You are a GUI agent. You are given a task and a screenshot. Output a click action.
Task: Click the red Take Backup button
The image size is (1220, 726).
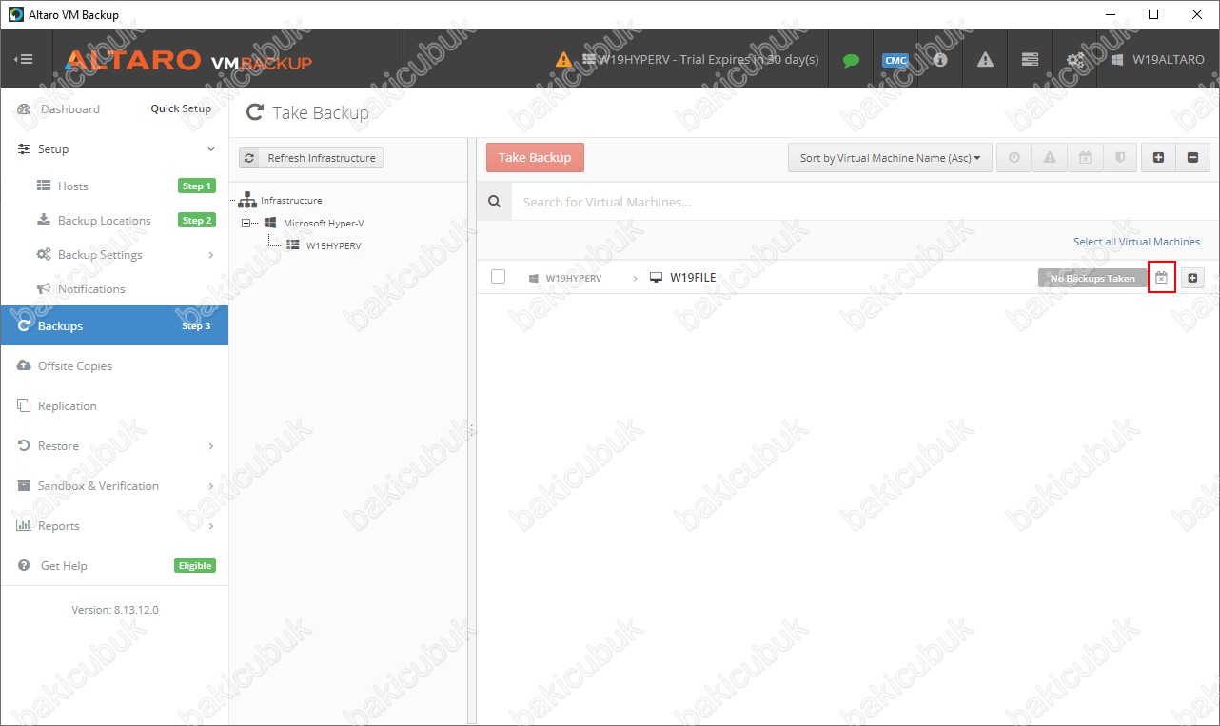pyautogui.click(x=535, y=158)
